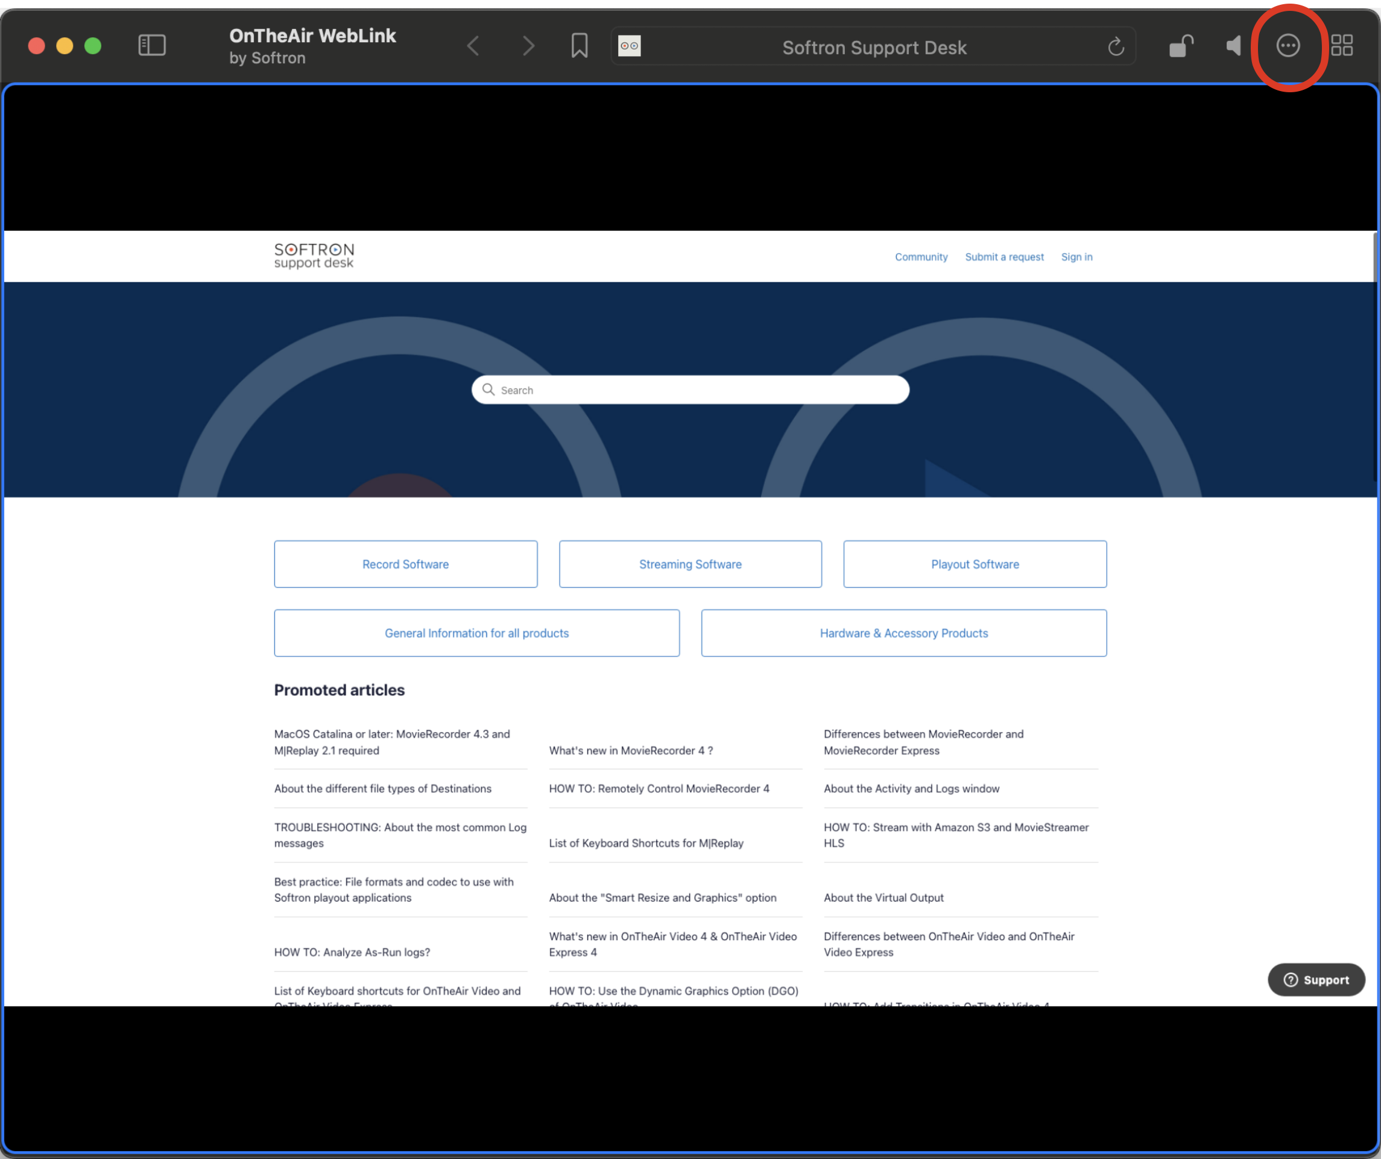The width and height of the screenshot is (1381, 1159).
Task: Click Community menu item
Action: coord(921,256)
